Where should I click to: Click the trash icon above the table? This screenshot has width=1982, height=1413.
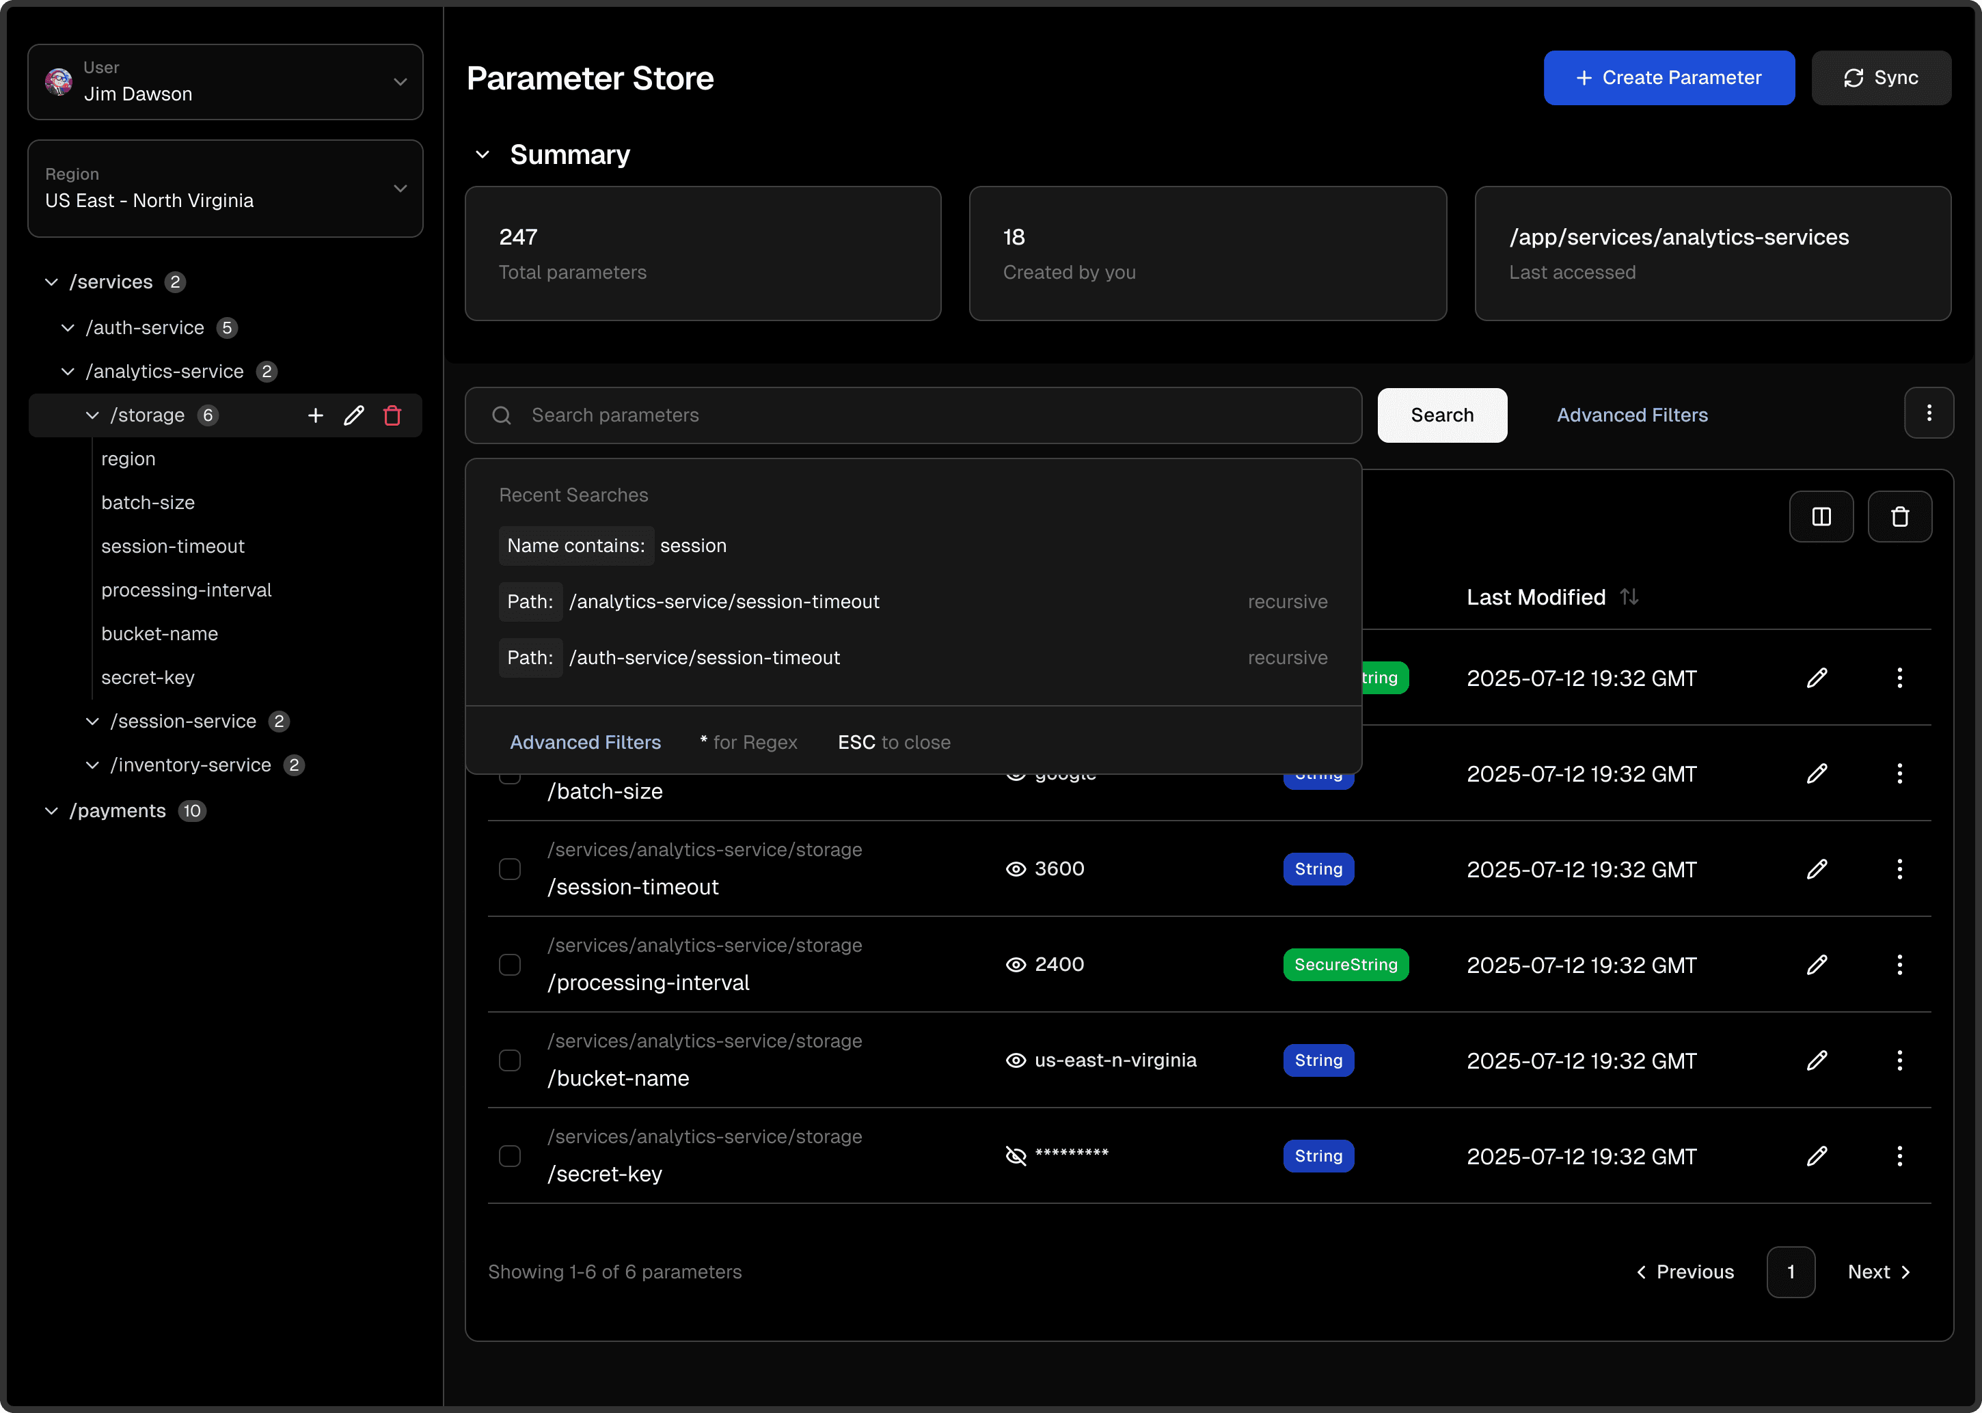point(1899,517)
